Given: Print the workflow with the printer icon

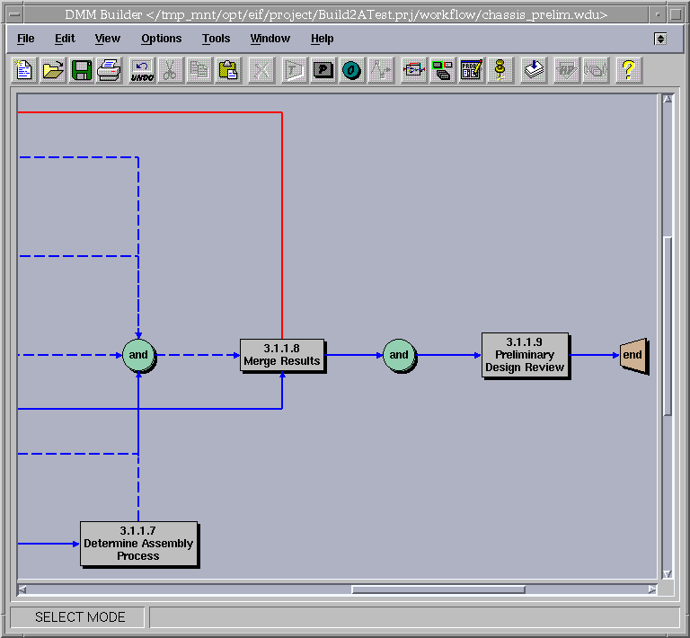Looking at the screenshot, I should coord(109,70).
